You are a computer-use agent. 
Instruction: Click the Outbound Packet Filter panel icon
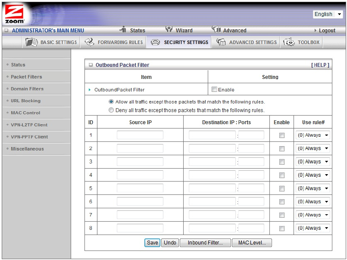click(91, 65)
